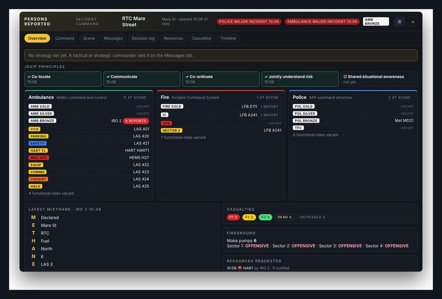Image resolution: width=442 pixels, height=299 pixels.
Task: Select the AMB SILVER role badge
Action: tap(41, 113)
